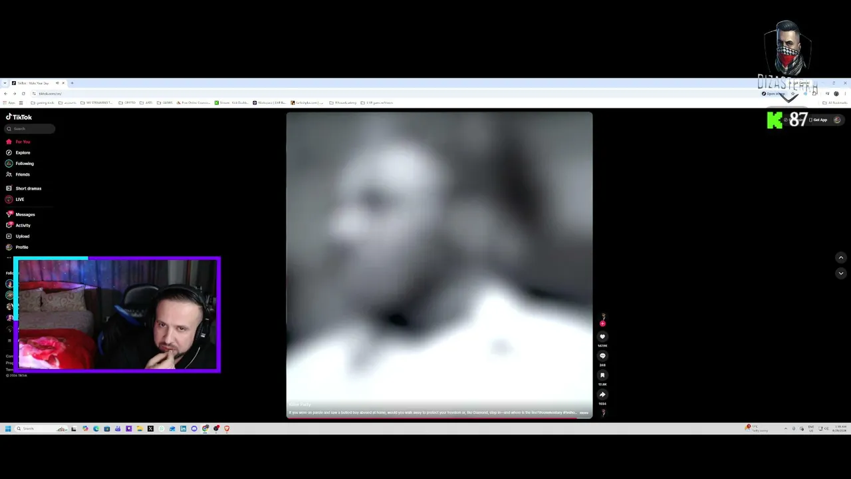The image size is (851, 479).
Task: Open the taskbar clock and calendar
Action: (x=840, y=428)
